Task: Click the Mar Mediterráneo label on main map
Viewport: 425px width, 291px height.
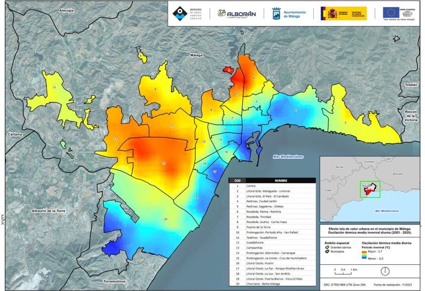Action: tap(288, 156)
